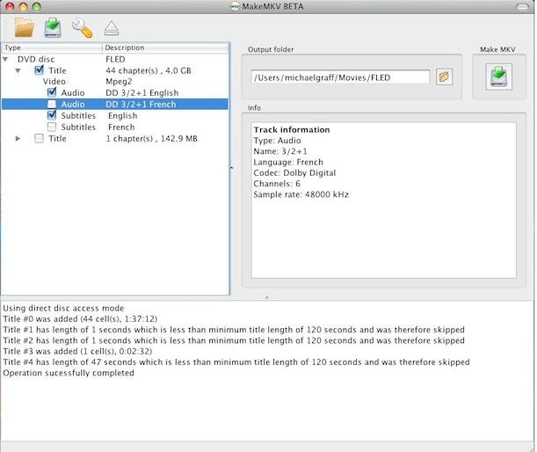The image size is (537, 452).
Task: Open files with the folder toolbar icon
Action: pos(24,28)
